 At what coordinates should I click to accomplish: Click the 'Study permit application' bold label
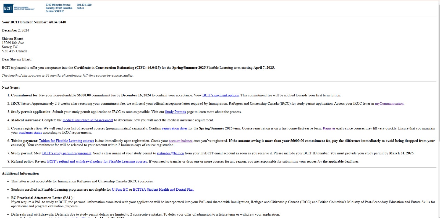31,112
